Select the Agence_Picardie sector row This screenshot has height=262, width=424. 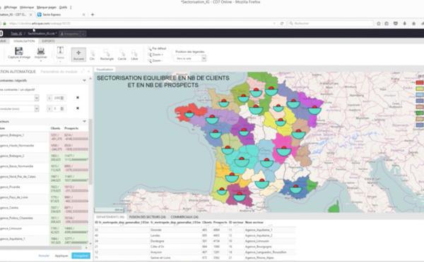pyautogui.click(x=44, y=189)
